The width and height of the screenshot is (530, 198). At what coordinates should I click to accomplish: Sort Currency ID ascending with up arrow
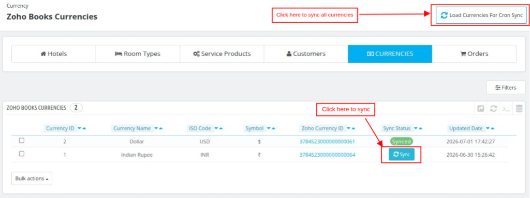tap(84, 128)
